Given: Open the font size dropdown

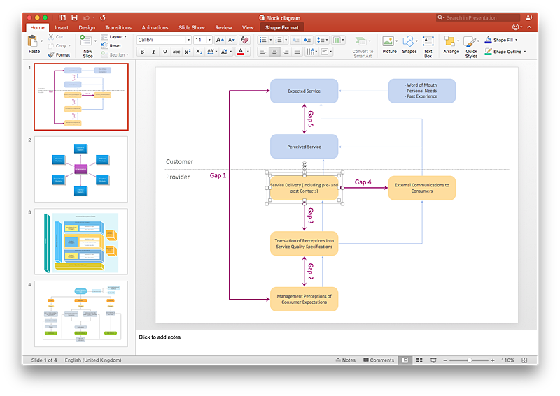Looking at the screenshot, I should (209, 40).
